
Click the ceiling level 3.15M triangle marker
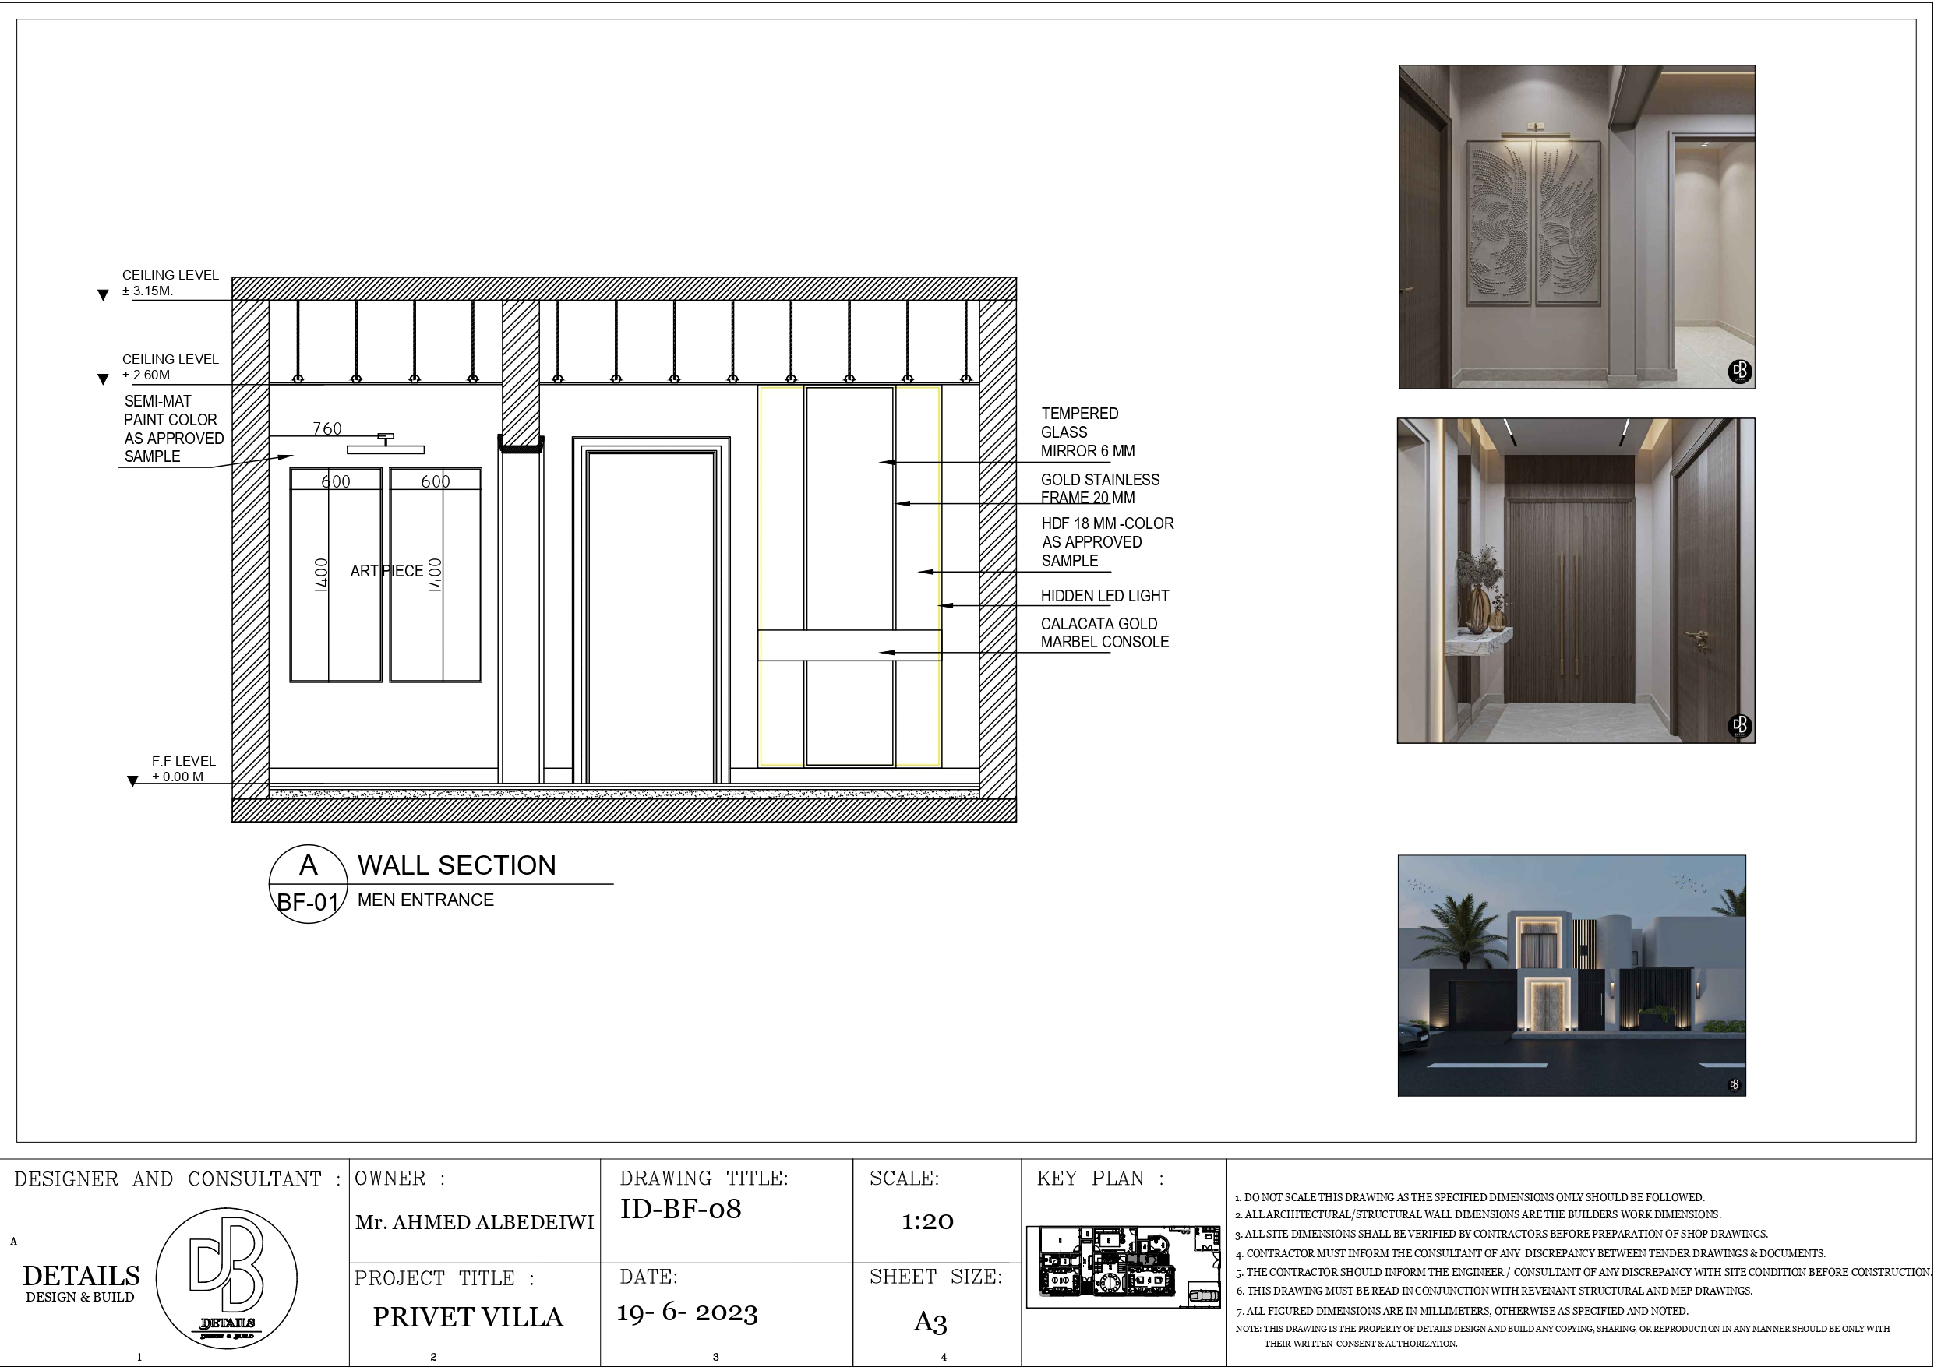pos(103,294)
